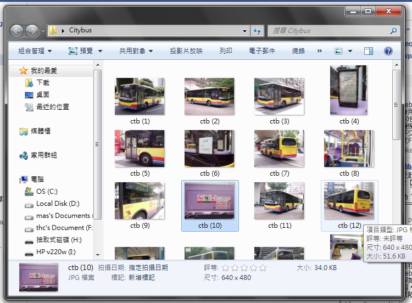
Task: Toggle the preview pane icon
Action: [369, 51]
